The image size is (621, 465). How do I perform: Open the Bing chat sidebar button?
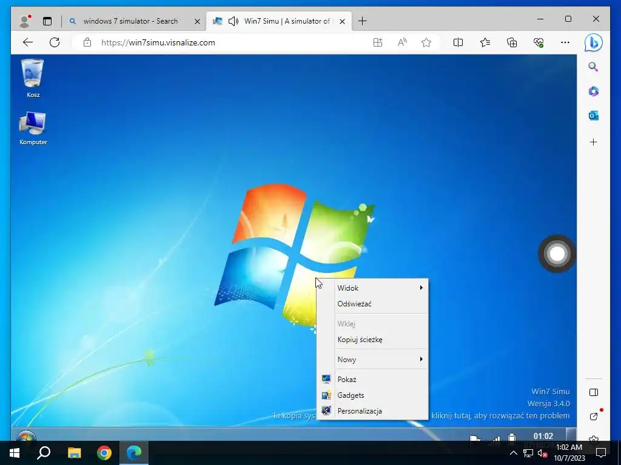(x=593, y=43)
